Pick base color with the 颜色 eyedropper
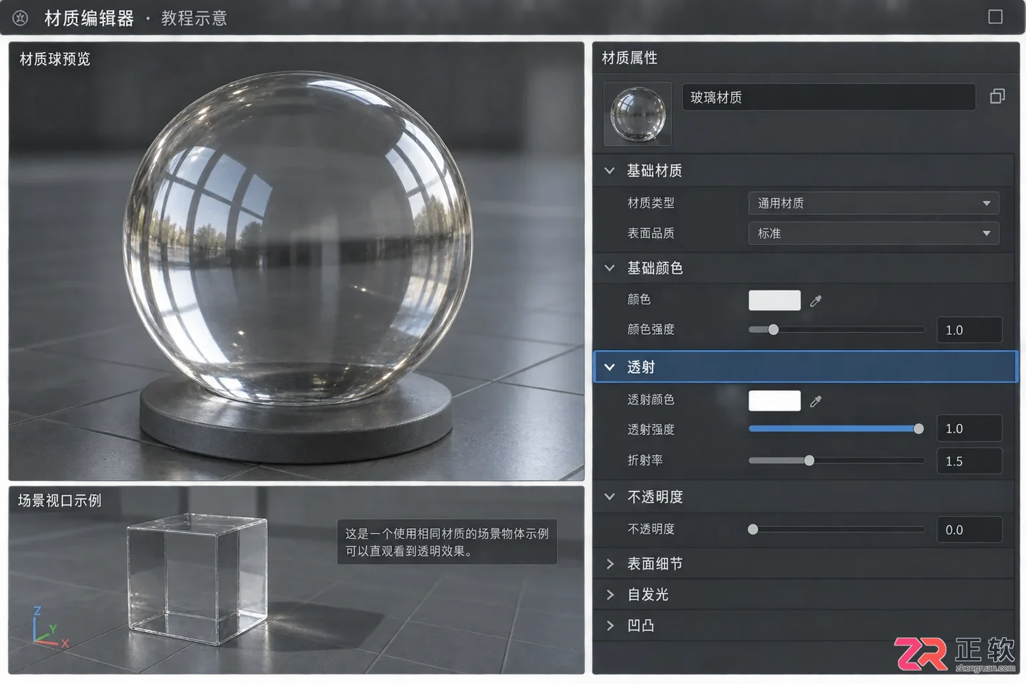The image size is (1026, 684). pos(816,301)
